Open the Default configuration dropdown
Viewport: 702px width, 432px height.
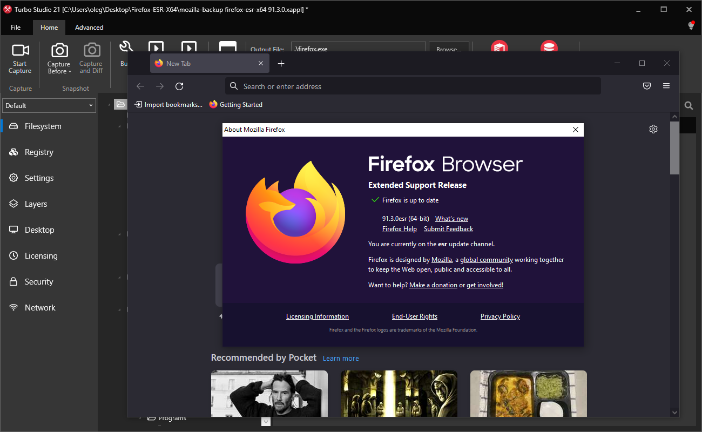tap(91, 105)
